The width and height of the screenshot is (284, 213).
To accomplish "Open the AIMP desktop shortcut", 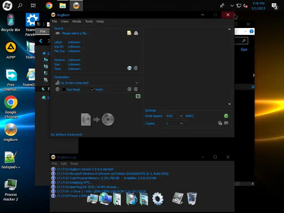I will tap(11, 50).
